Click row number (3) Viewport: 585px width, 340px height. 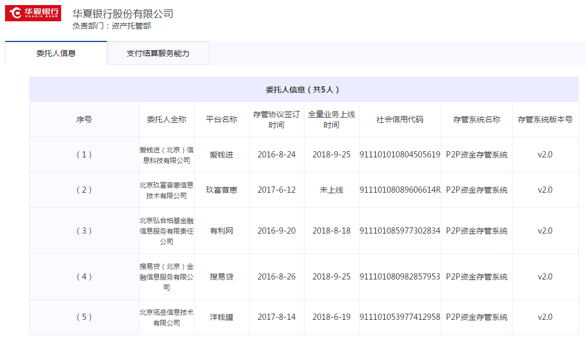coord(84,231)
